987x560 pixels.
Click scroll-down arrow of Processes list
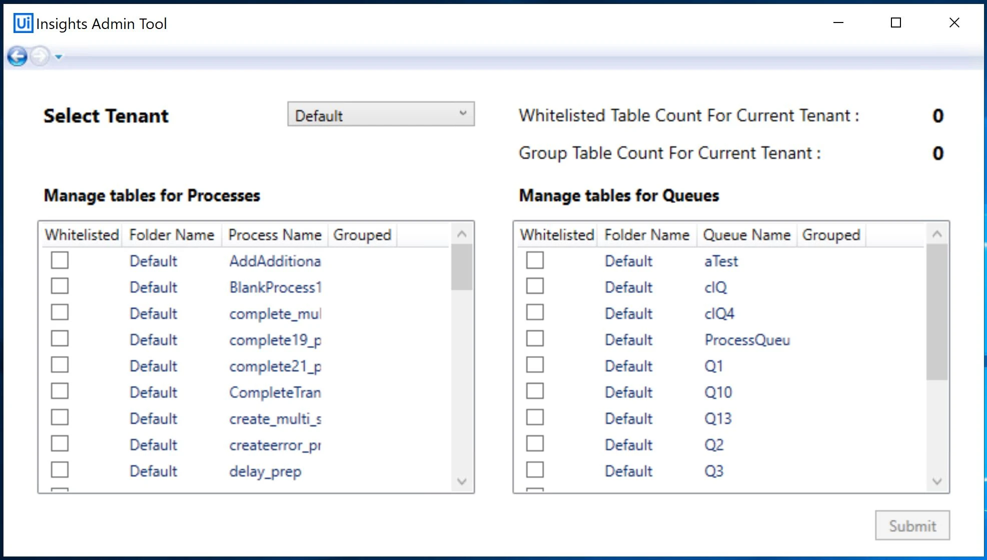462,481
